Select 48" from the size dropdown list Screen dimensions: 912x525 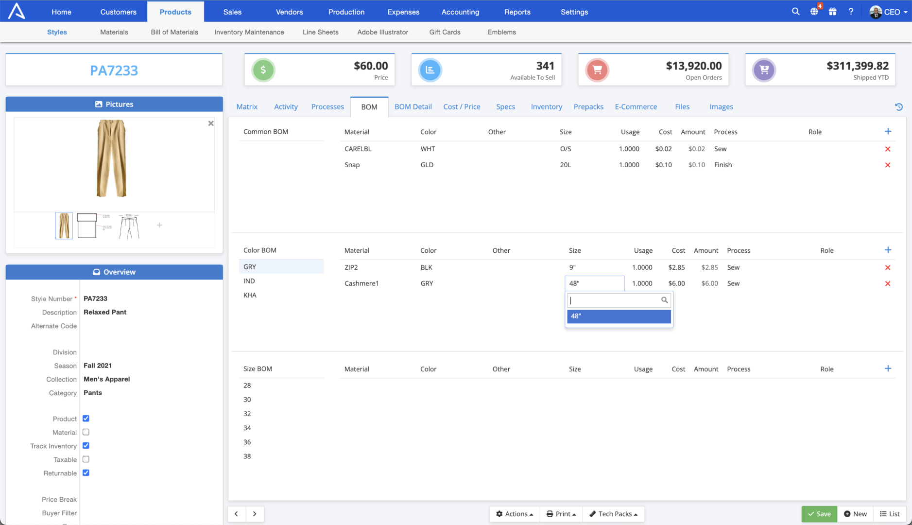pos(619,316)
